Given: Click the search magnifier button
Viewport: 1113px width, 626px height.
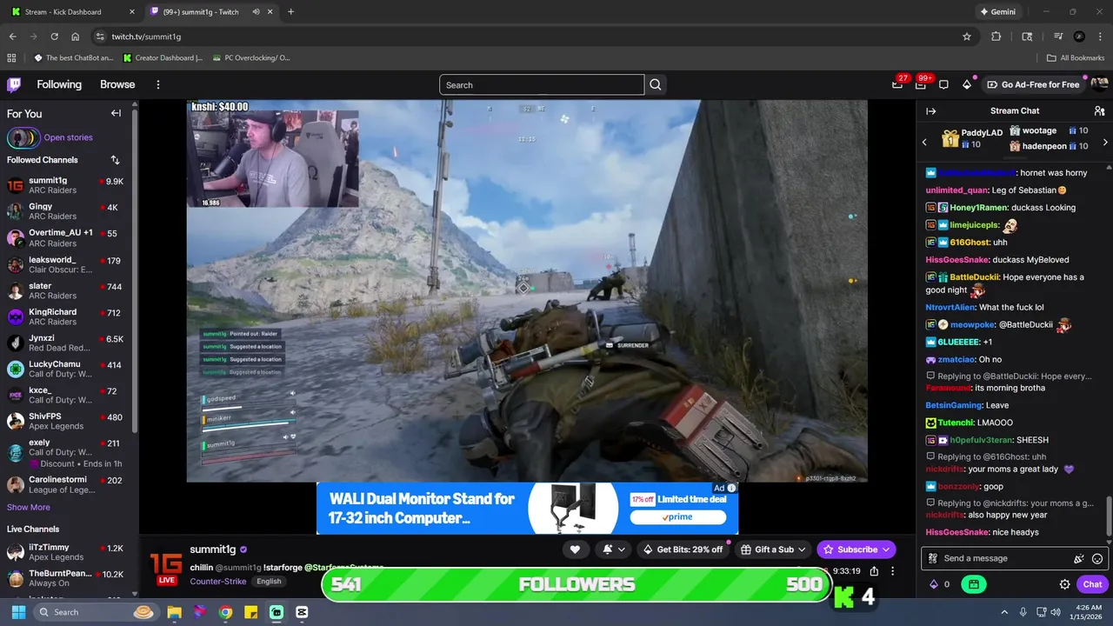Looking at the screenshot, I should pos(656,84).
